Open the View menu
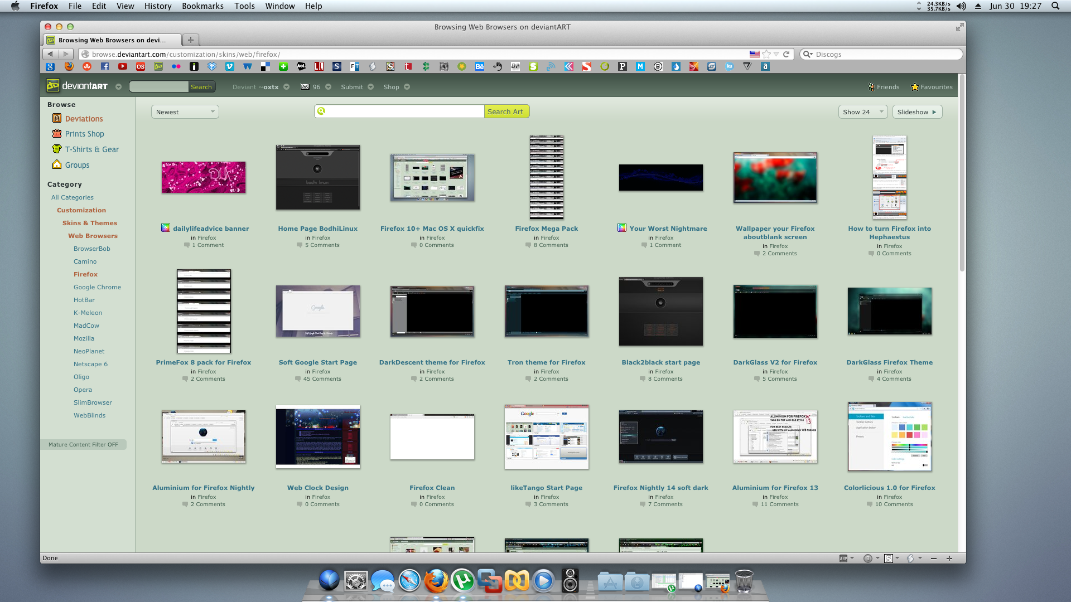The width and height of the screenshot is (1071, 602). [125, 6]
